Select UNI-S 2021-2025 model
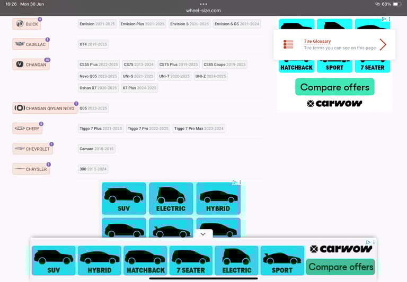Image resolution: width=407 pixels, height=282 pixels. (x=138, y=76)
